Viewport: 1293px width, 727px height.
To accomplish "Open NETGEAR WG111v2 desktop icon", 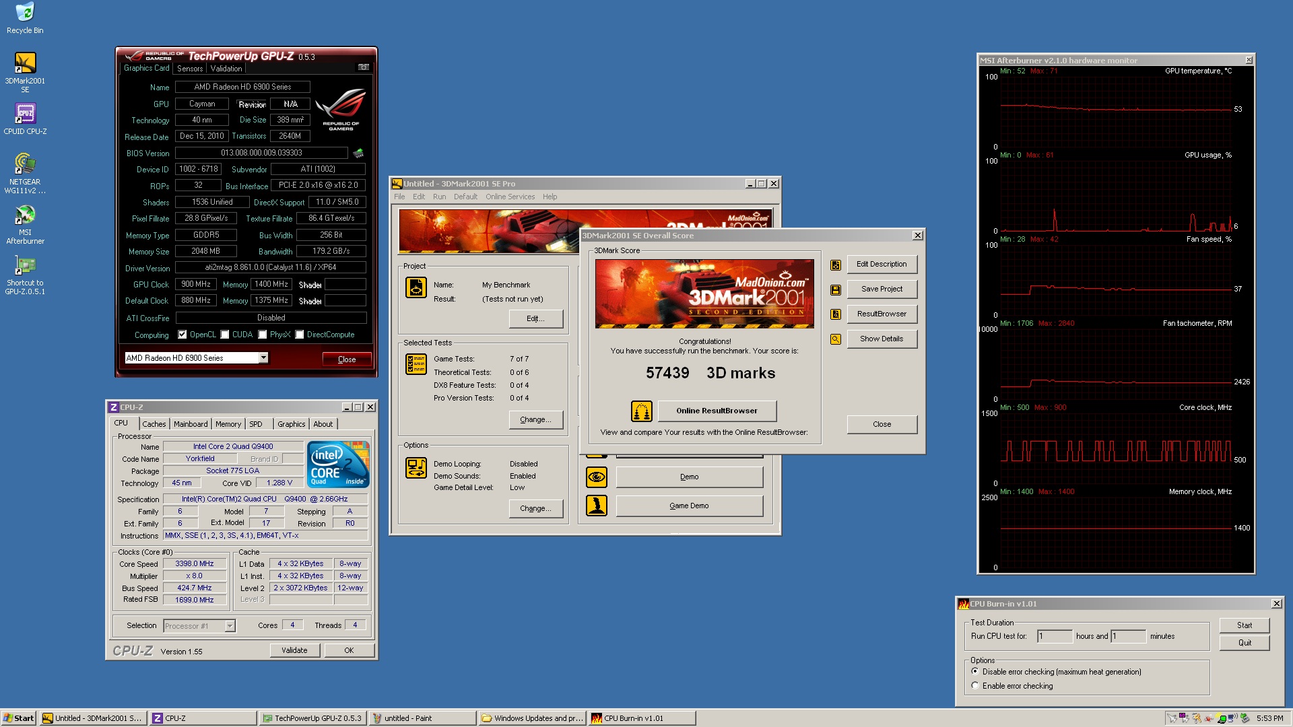I will [25, 174].
